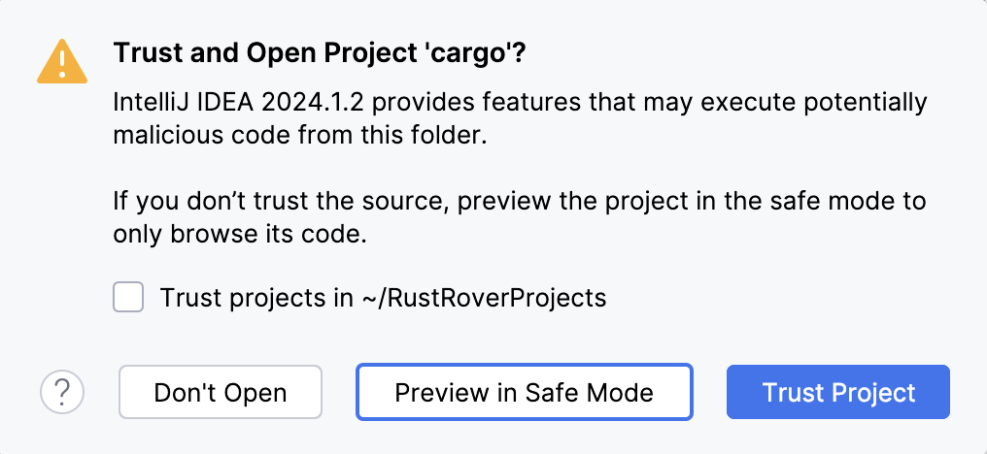
Task: Click the word 'Trust' at the title start
Action: (x=144, y=52)
